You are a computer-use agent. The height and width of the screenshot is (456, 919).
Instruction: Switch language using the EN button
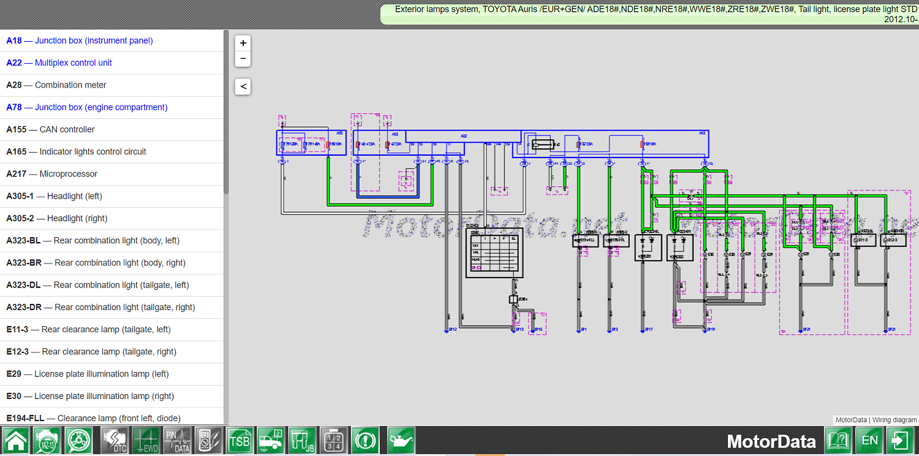pos(869,440)
